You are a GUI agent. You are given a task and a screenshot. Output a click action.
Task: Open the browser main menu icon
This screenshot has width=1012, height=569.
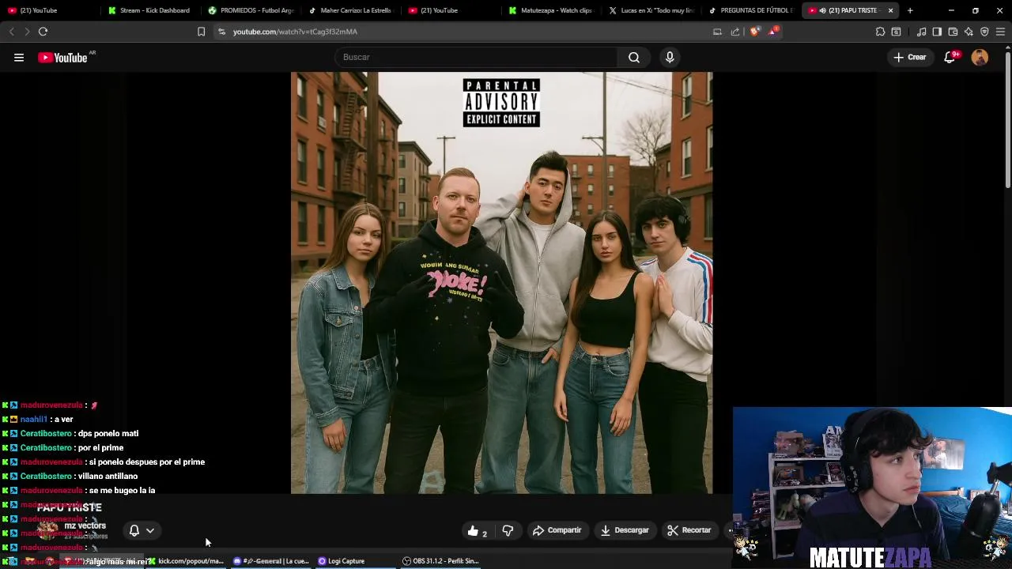tap(1000, 32)
